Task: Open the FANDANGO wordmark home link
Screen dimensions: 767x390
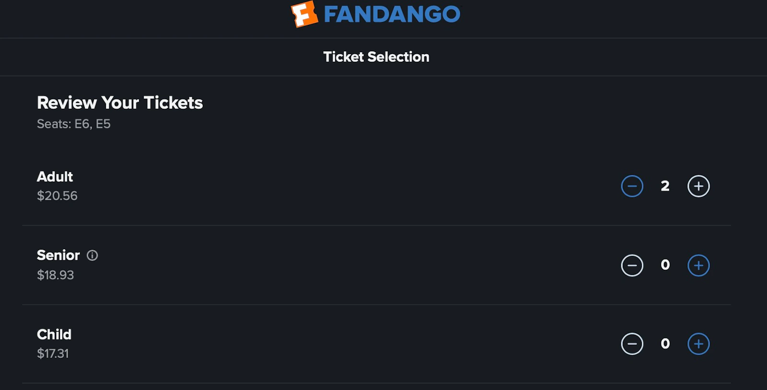Action: click(392, 14)
